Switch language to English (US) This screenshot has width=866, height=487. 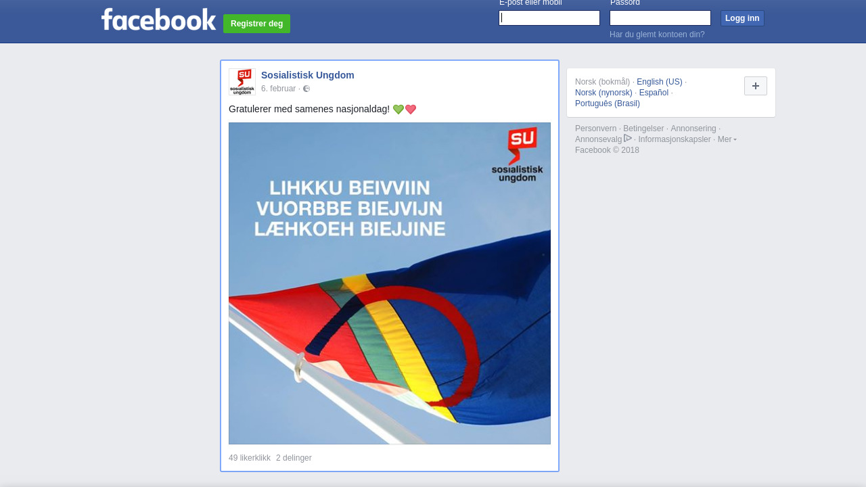660,82
